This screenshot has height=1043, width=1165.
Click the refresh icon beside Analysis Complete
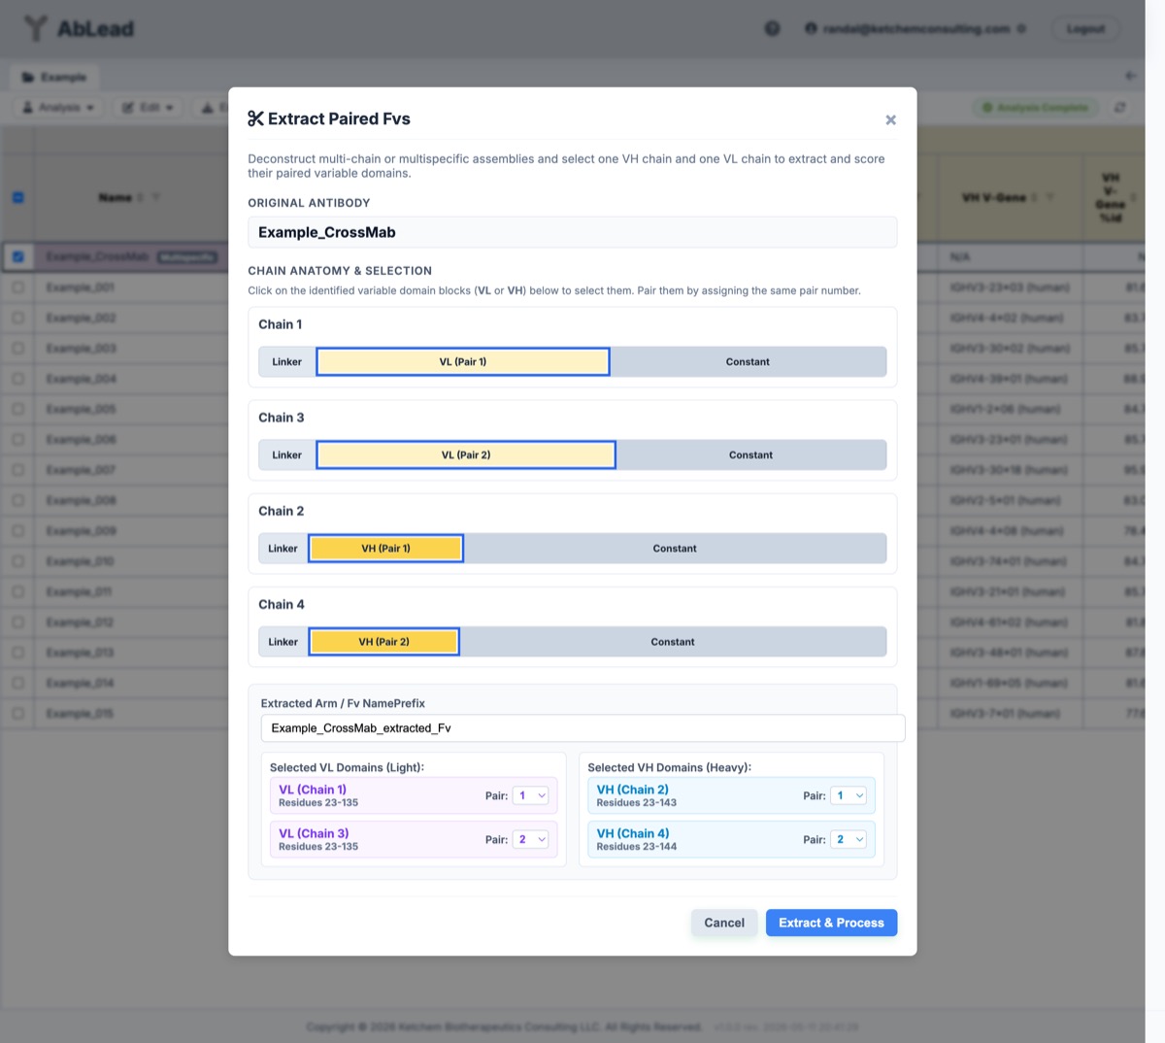(x=1120, y=107)
